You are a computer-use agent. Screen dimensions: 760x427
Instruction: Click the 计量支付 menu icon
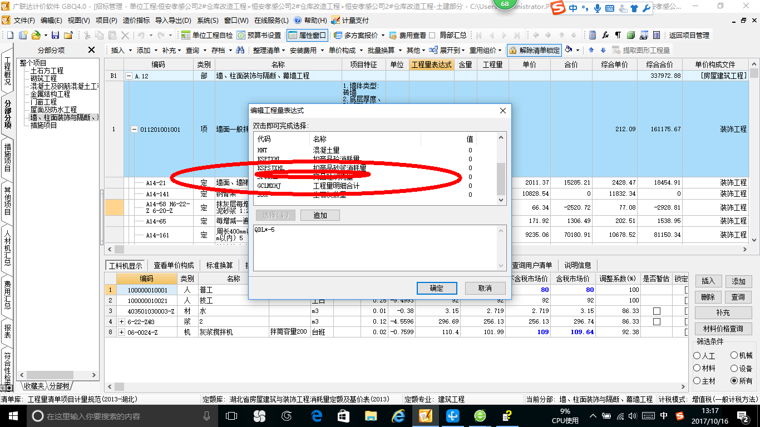click(350, 20)
